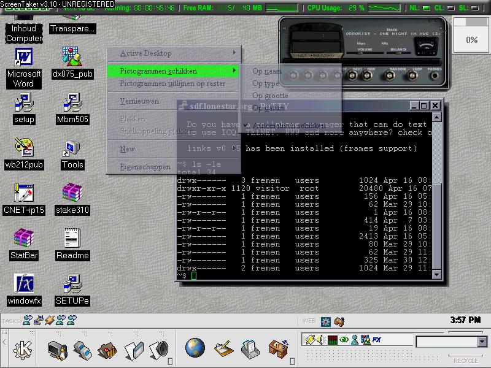This screenshot has width=491, height=368.
Task: Toggle the NL num lock indicator
Action: coord(426,8)
